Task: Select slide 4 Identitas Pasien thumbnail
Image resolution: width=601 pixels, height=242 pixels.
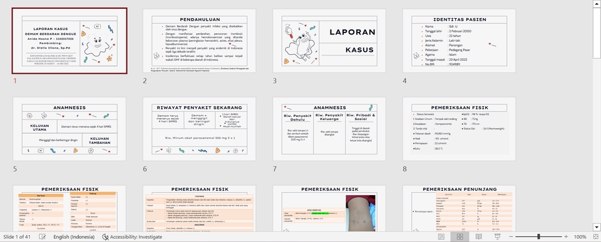Action: tap(459, 41)
